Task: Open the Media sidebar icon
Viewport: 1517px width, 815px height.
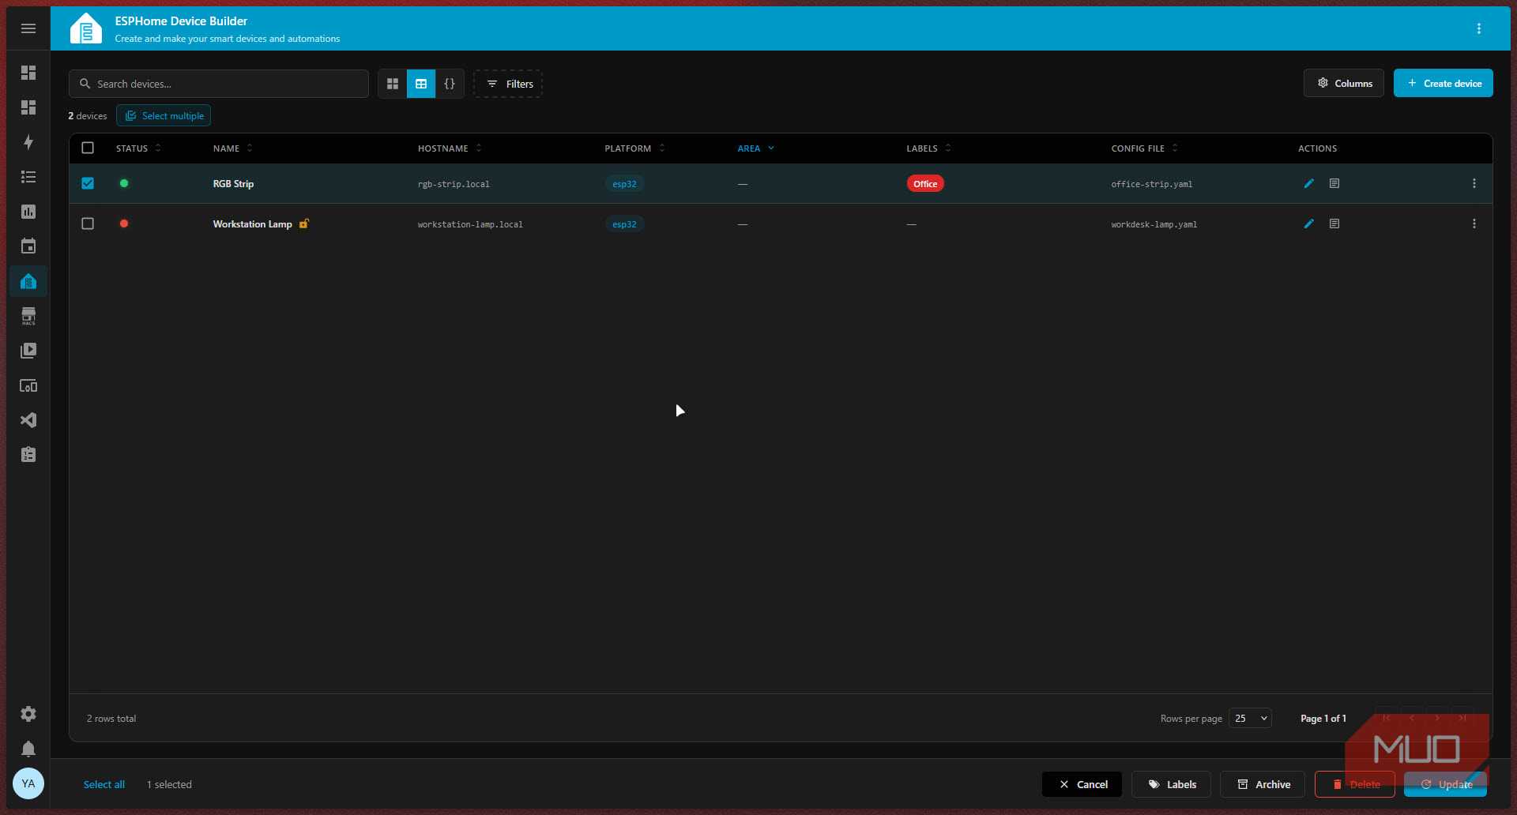Action: click(x=28, y=351)
